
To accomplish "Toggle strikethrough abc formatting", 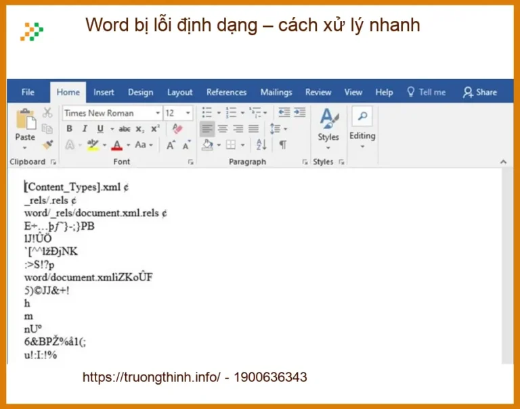I will point(125,129).
